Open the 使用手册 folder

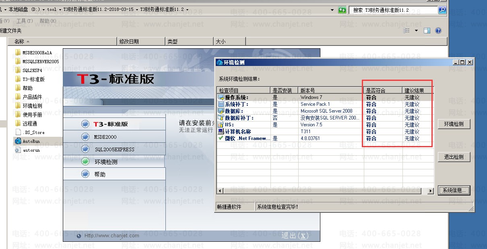(29, 115)
